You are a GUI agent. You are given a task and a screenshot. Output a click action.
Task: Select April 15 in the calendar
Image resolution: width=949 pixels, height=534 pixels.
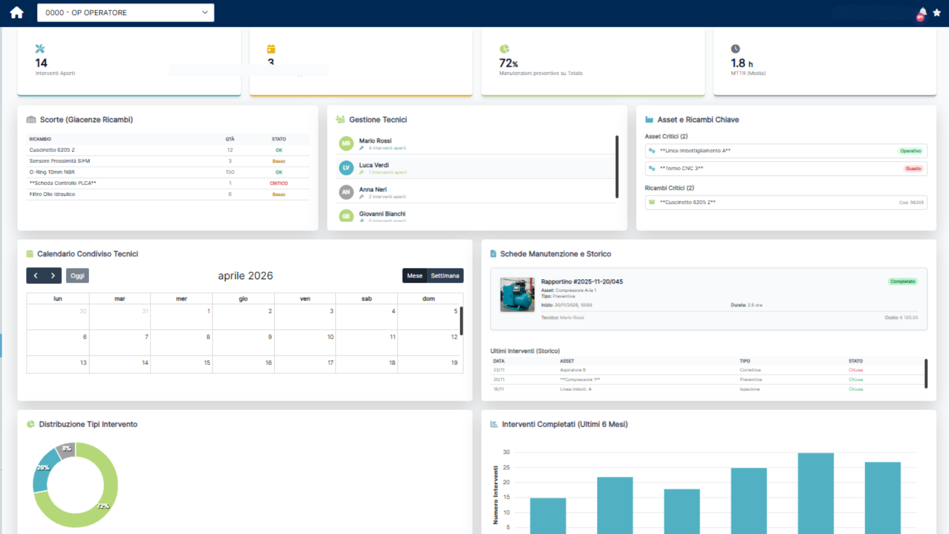coord(182,363)
